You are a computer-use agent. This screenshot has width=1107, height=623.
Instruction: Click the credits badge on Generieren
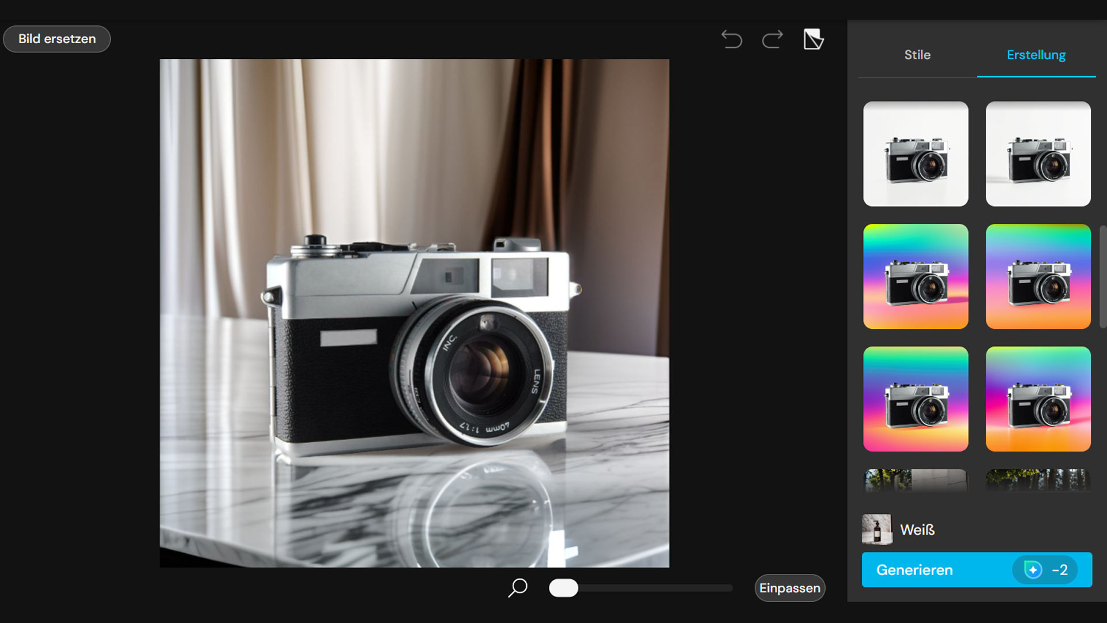(x=1045, y=570)
